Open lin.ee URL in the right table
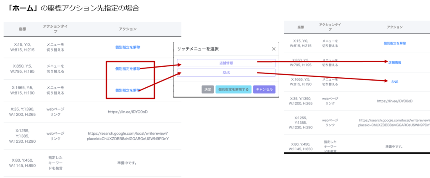This screenshot has width=430, height=178. [x=395, y=101]
